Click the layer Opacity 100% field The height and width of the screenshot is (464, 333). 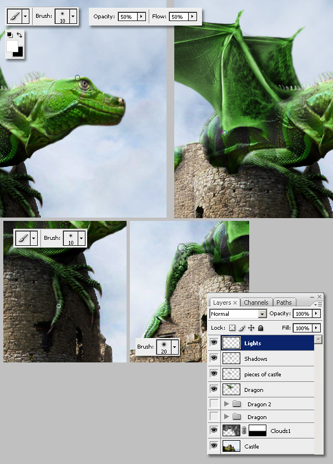click(303, 314)
